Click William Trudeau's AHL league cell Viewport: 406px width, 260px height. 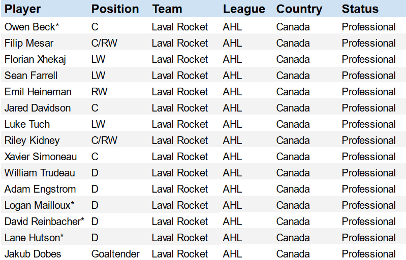(233, 173)
